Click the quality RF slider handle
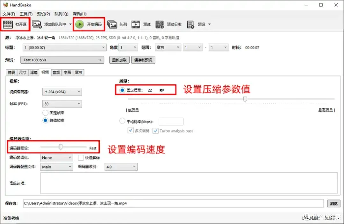Screen dimensions: 344x224 tap(245, 99)
